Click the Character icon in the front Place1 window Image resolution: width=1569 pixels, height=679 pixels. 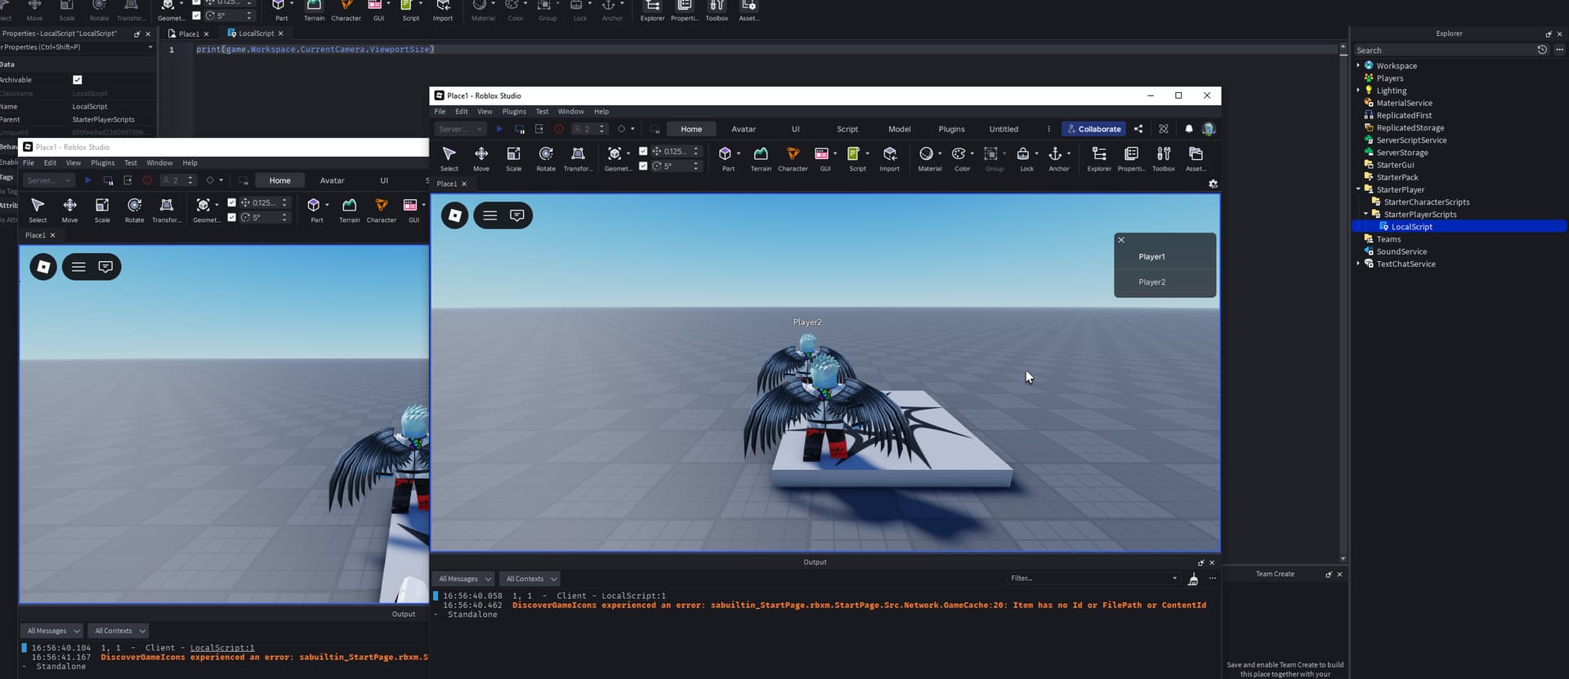click(793, 158)
